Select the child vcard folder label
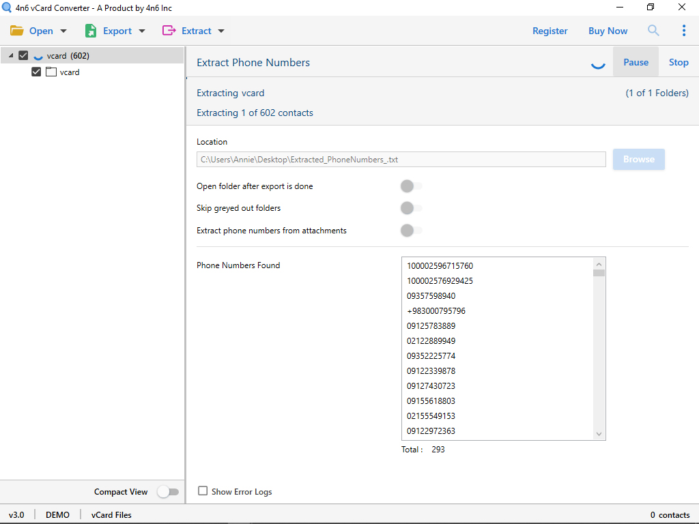 70,72
